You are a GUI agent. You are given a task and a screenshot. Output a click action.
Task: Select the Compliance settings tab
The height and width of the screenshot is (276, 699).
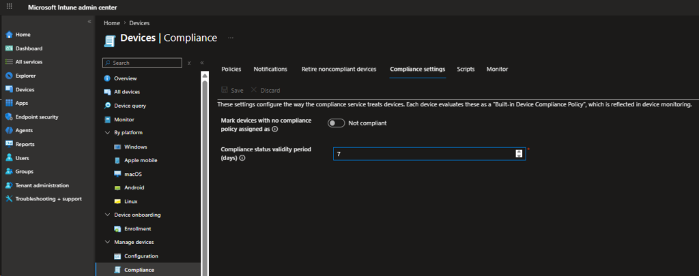tap(417, 70)
